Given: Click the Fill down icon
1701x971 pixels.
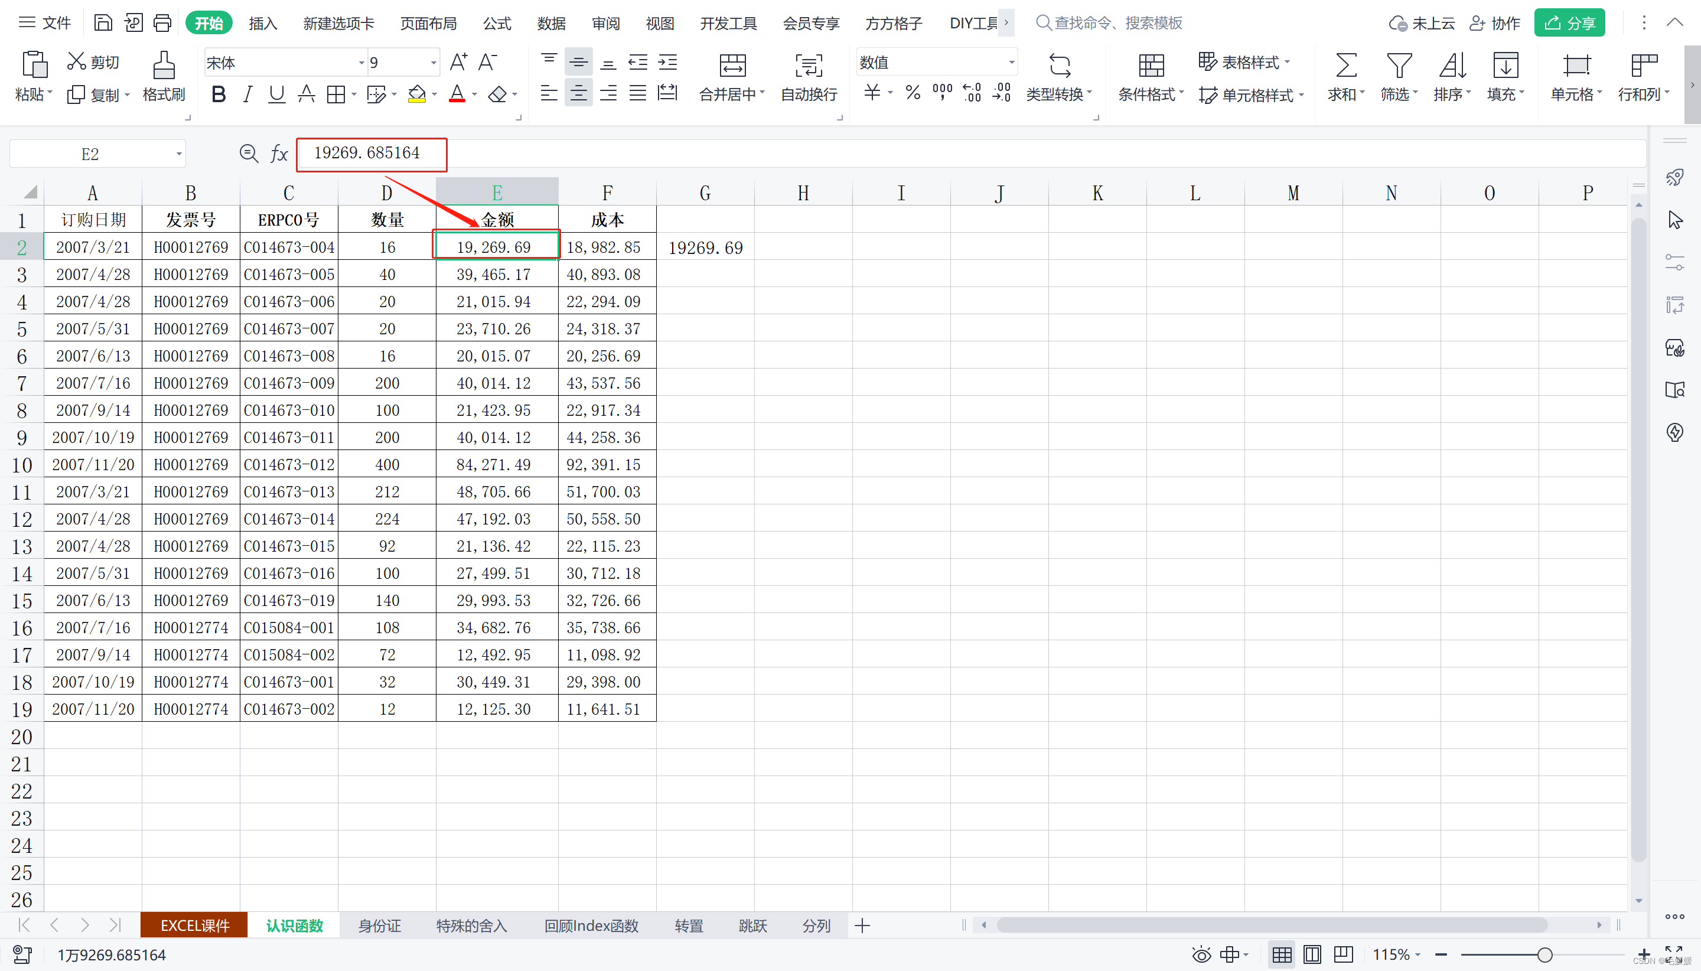Looking at the screenshot, I should [x=1506, y=66].
